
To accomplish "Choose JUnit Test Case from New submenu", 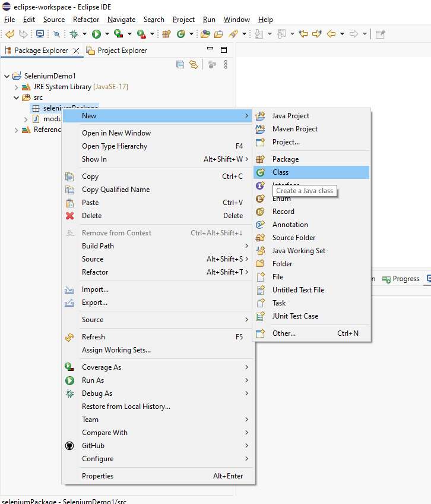I will [x=312, y=316].
